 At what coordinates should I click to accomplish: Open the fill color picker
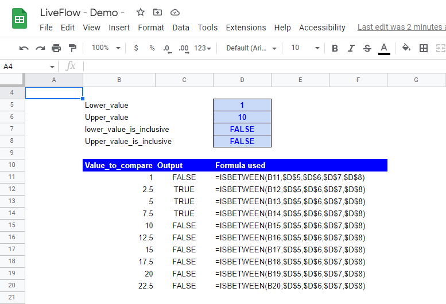(406, 48)
